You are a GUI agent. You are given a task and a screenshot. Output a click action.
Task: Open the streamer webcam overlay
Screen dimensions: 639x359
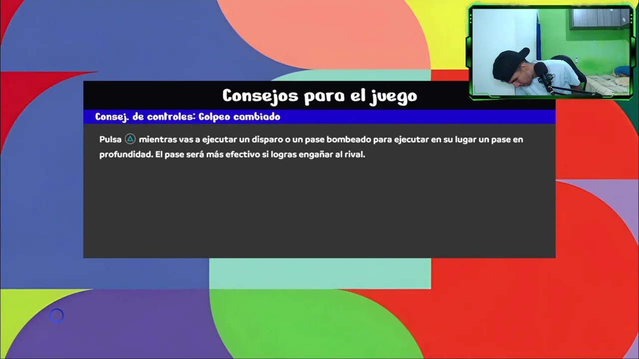tap(551, 51)
